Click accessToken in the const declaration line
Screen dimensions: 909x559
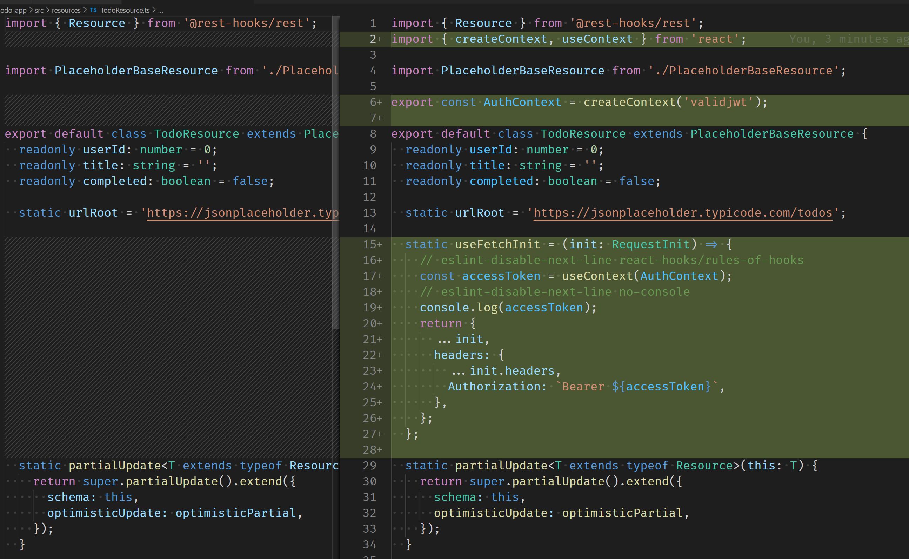pos(501,276)
